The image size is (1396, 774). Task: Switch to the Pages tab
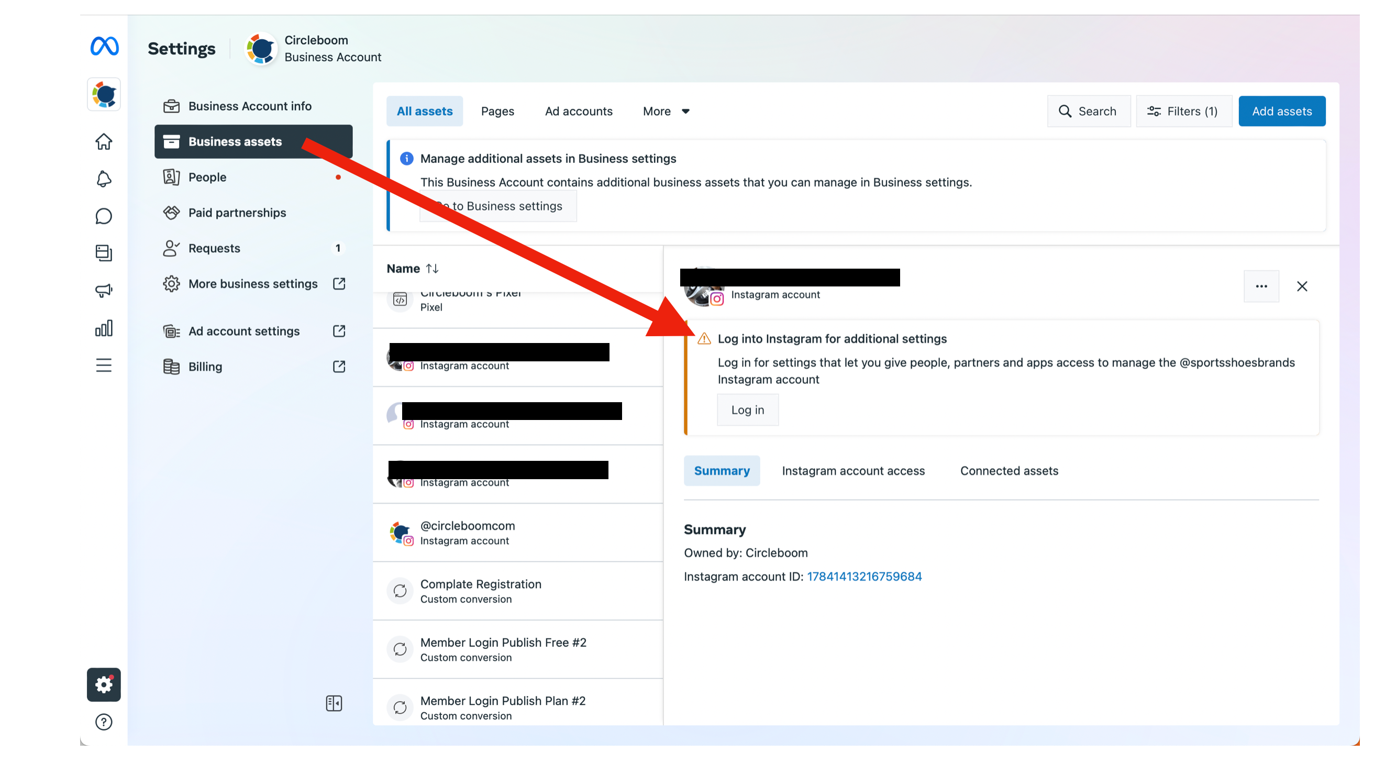point(497,111)
